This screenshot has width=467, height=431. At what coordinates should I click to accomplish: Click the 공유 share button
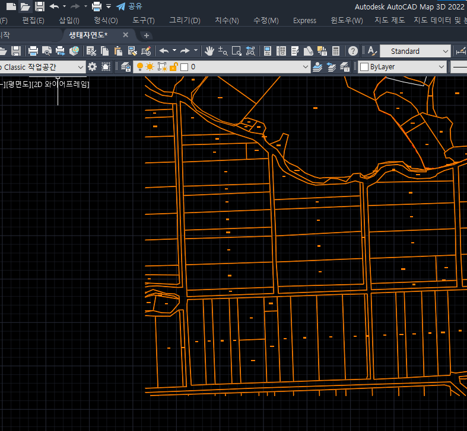(129, 7)
